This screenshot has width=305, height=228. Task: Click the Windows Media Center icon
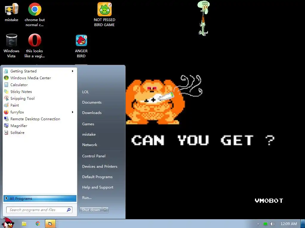tap(6, 78)
